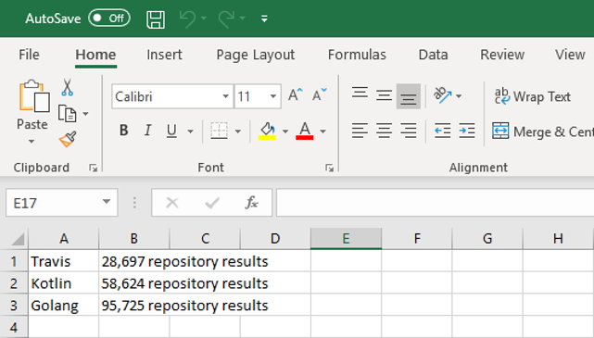Image resolution: width=594 pixels, height=338 pixels.
Task: Select column E header
Action: click(346, 239)
